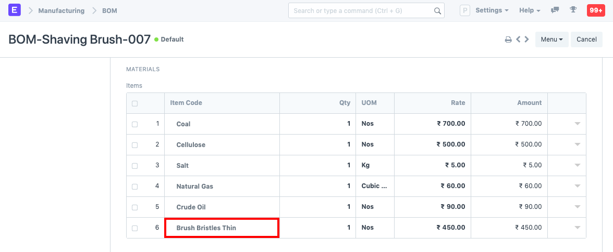Click the ERPNext home logo icon
The width and height of the screenshot is (613, 252).
coord(15,10)
